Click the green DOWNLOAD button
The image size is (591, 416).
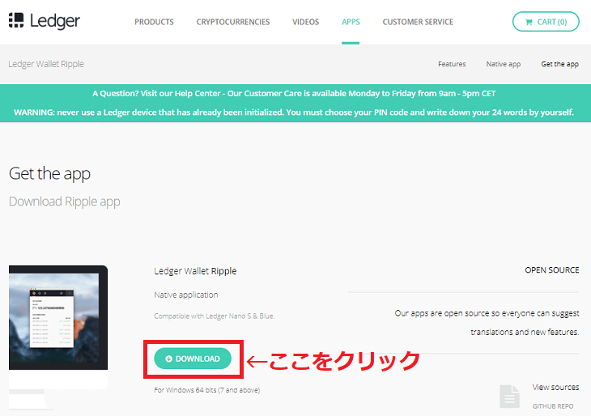click(x=193, y=359)
